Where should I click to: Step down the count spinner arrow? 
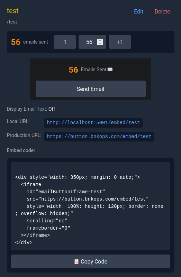100,44
